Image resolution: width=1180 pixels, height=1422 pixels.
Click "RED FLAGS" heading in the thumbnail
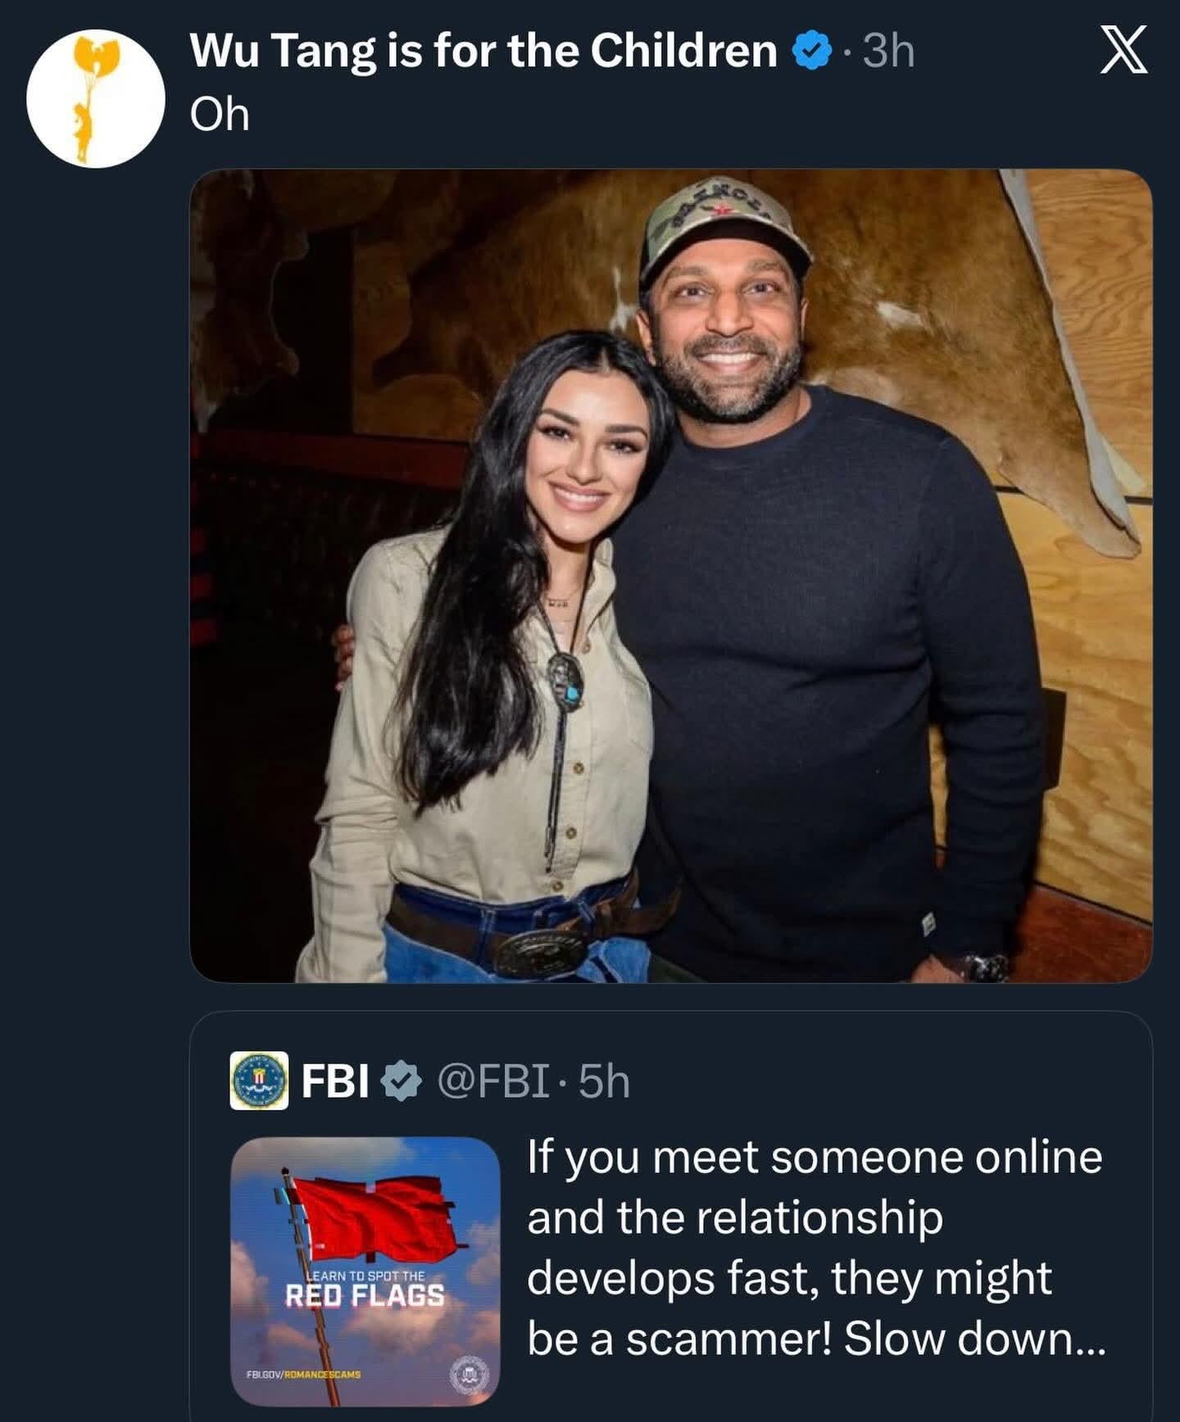point(365,1296)
